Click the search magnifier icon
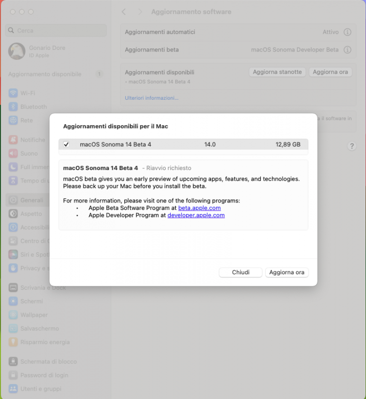This screenshot has width=366, height=399. coord(11,30)
